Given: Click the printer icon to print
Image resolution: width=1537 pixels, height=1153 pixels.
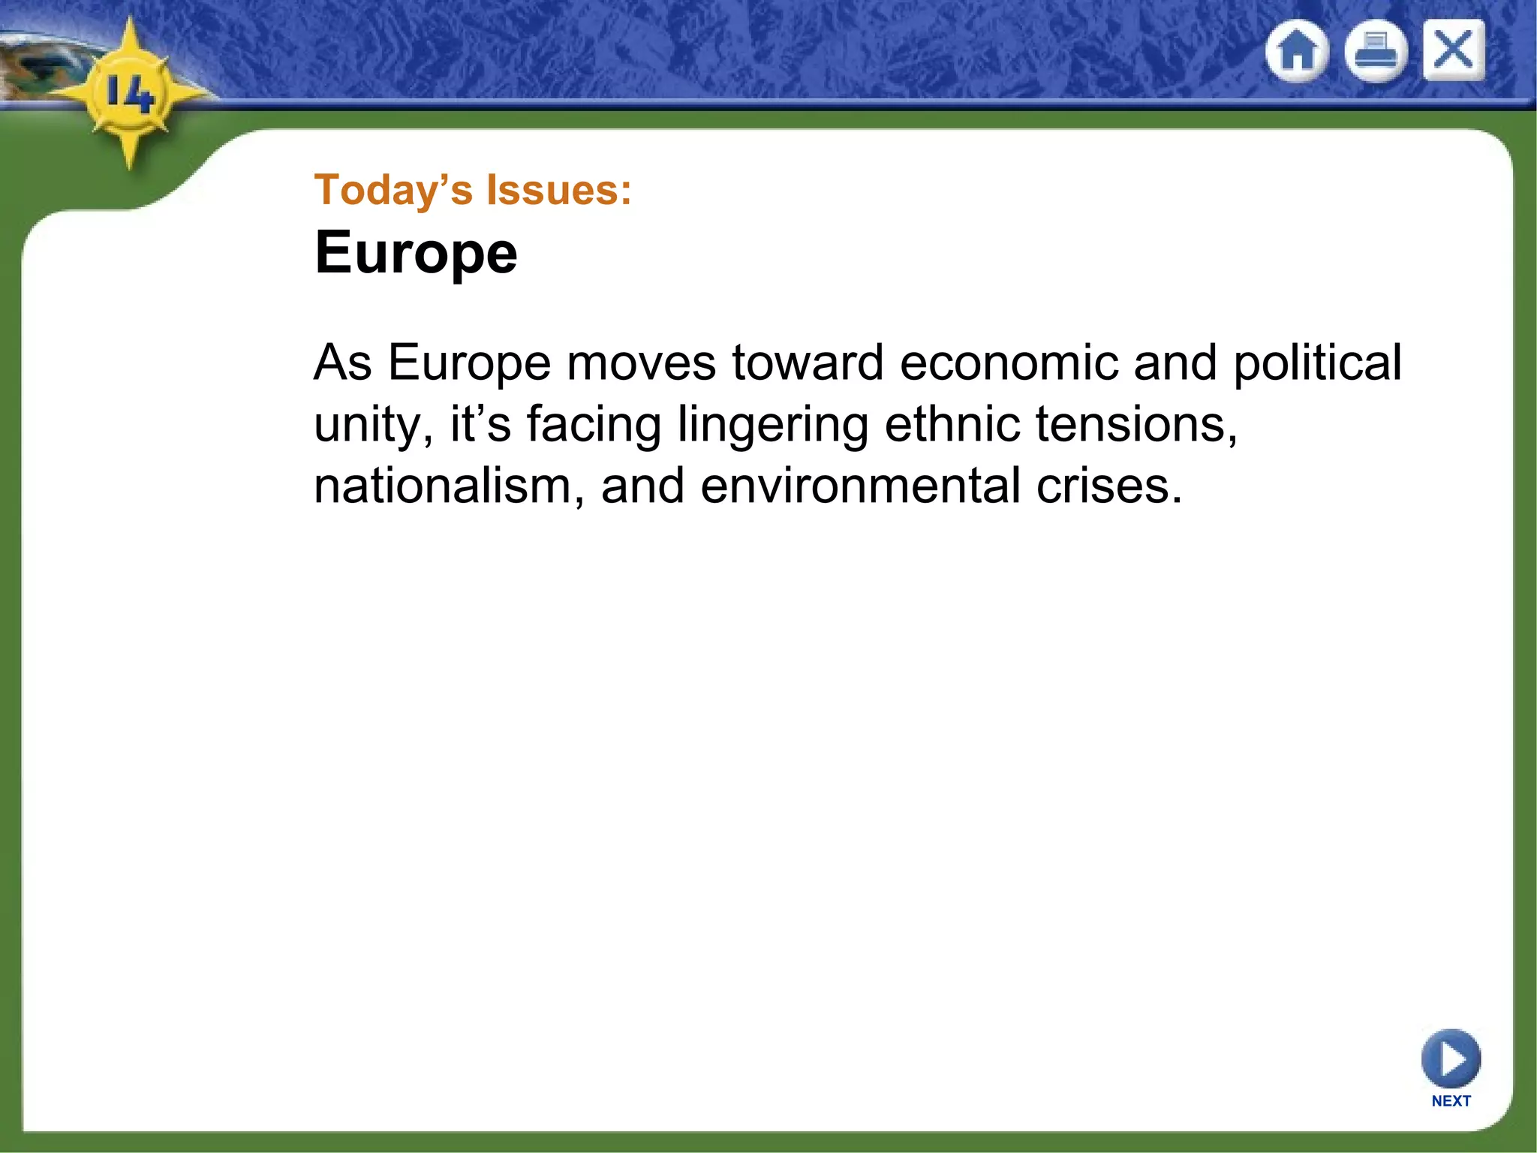Looking at the screenshot, I should 1375,52.
